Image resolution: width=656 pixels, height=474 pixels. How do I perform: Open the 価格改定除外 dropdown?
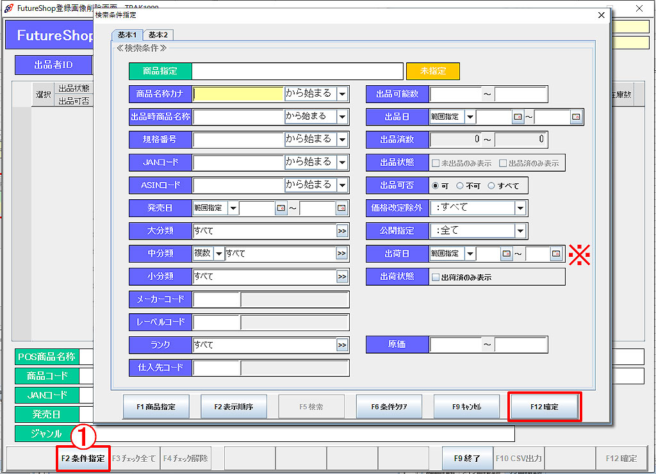(520, 208)
